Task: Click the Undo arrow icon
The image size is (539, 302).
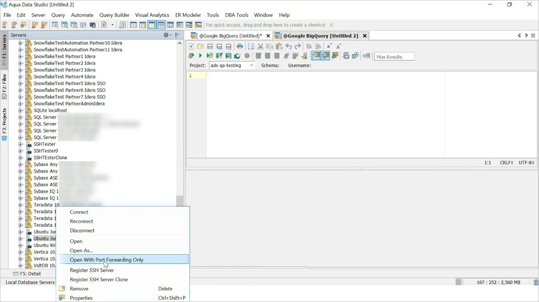Action: (x=288, y=47)
